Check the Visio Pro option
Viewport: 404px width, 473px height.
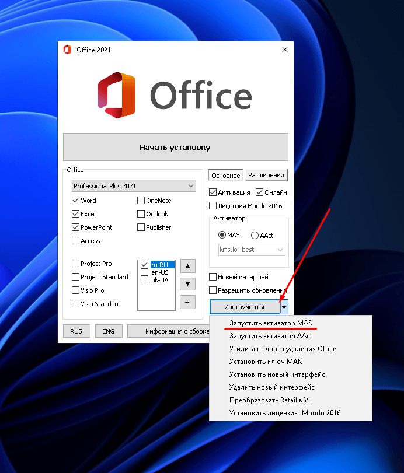(75, 290)
